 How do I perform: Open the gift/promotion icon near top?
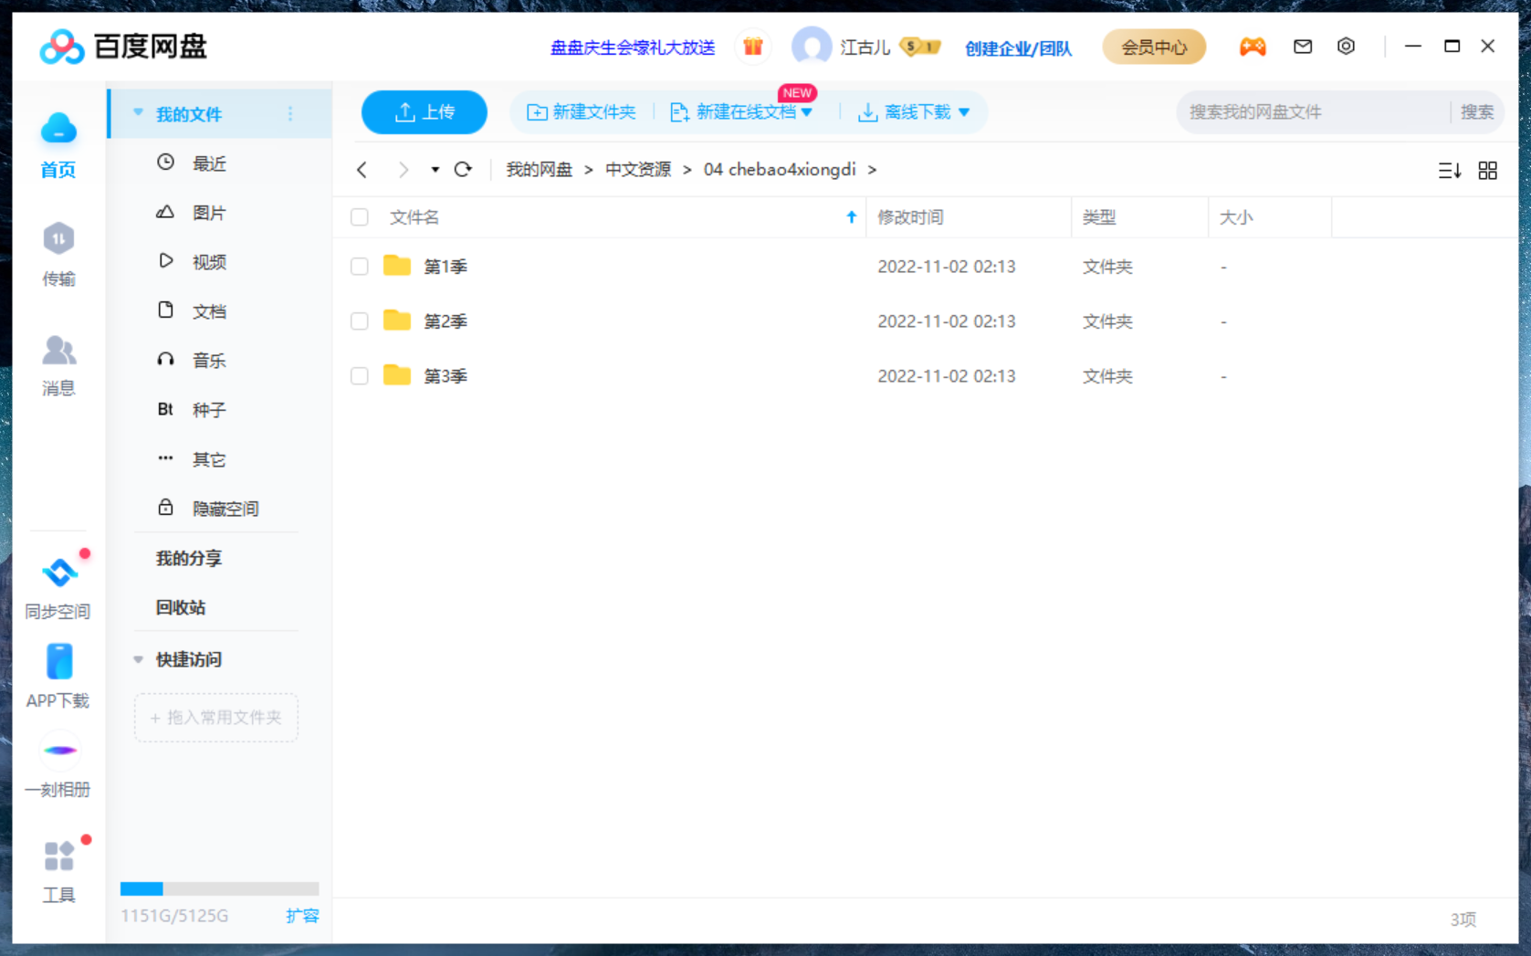(752, 47)
